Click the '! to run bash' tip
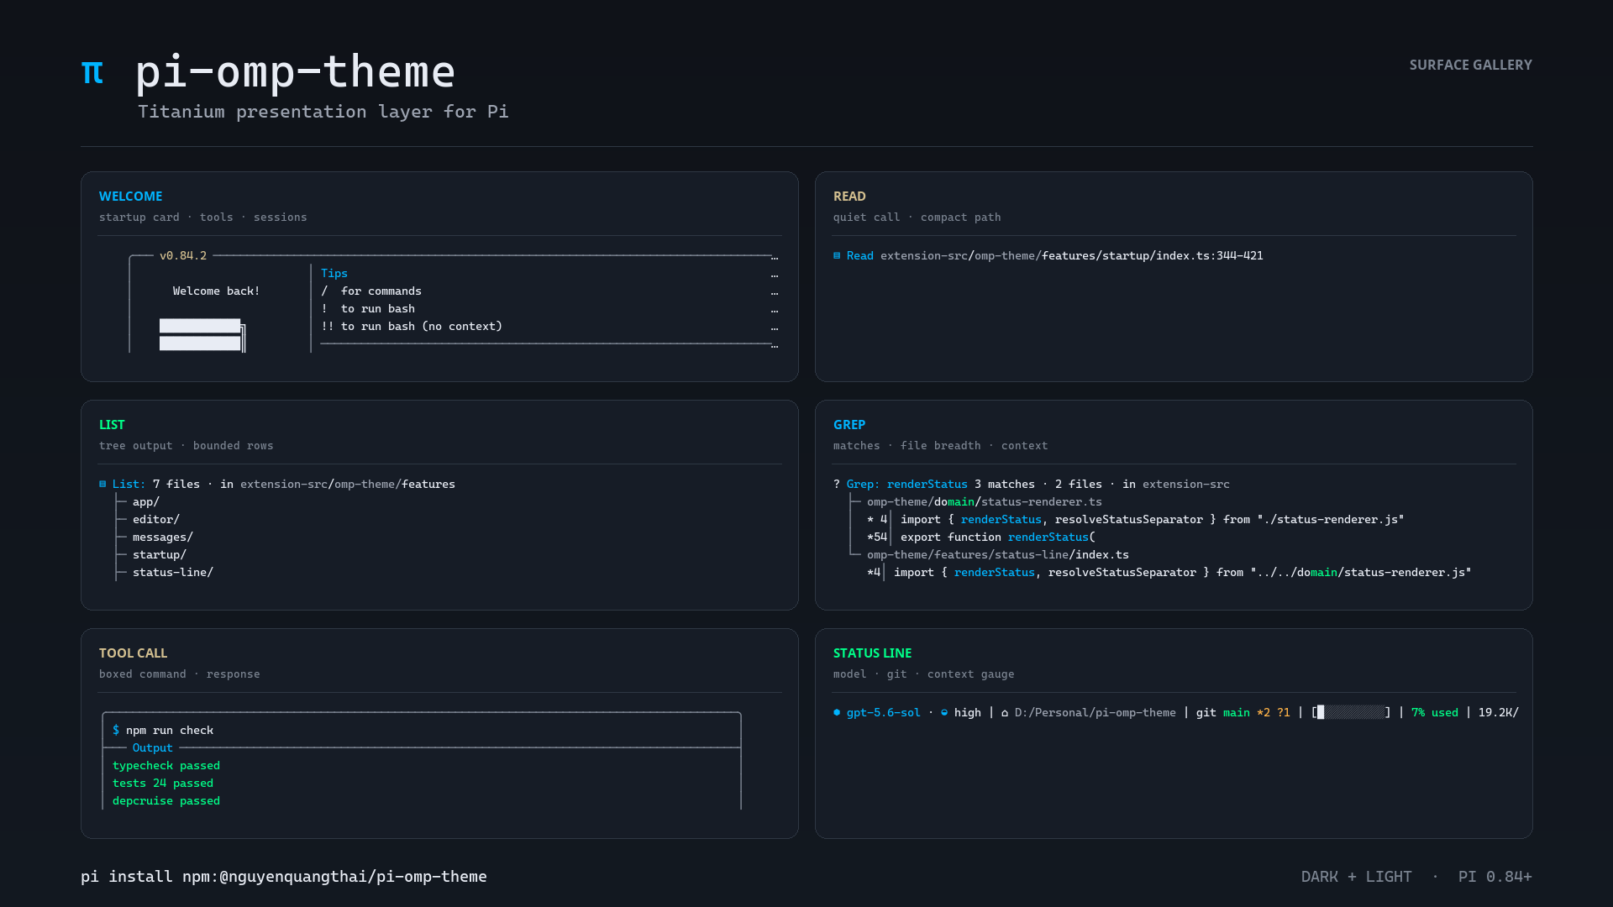Viewport: 1613px width, 907px height. click(368, 308)
